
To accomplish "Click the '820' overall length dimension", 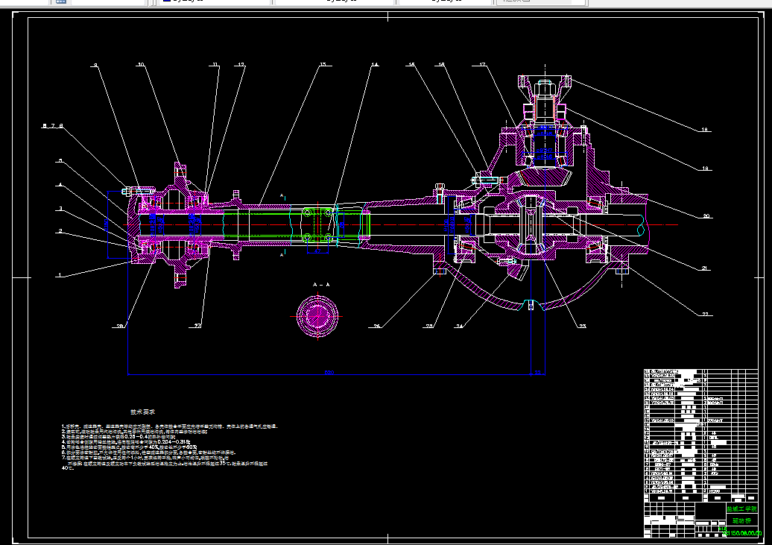I will pyautogui.click(x=329, y=372).
